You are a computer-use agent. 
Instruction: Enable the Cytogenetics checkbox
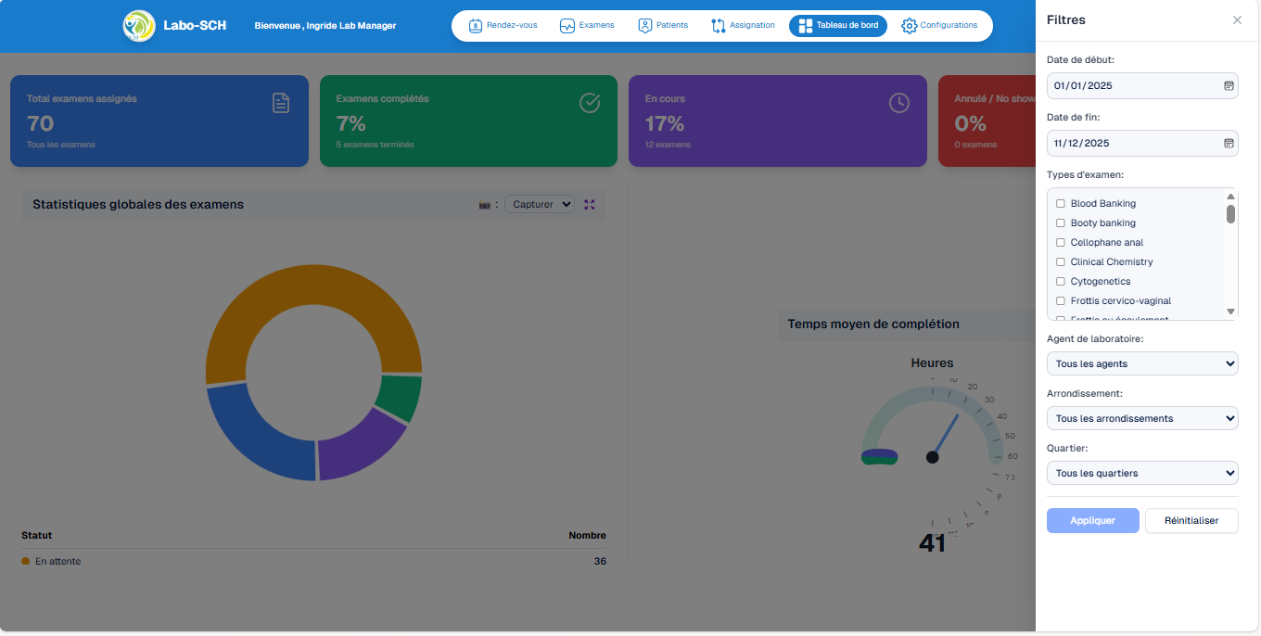tap(1061, 282)
